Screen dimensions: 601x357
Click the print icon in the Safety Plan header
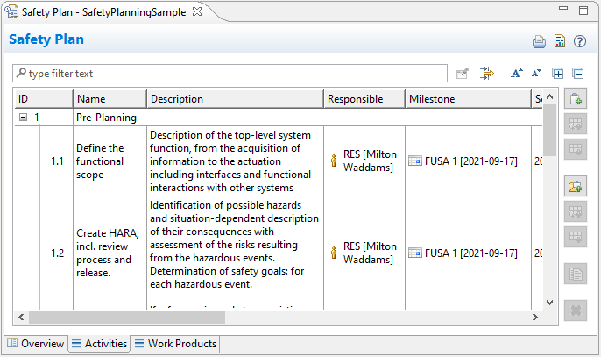click(x=541, y=41)
